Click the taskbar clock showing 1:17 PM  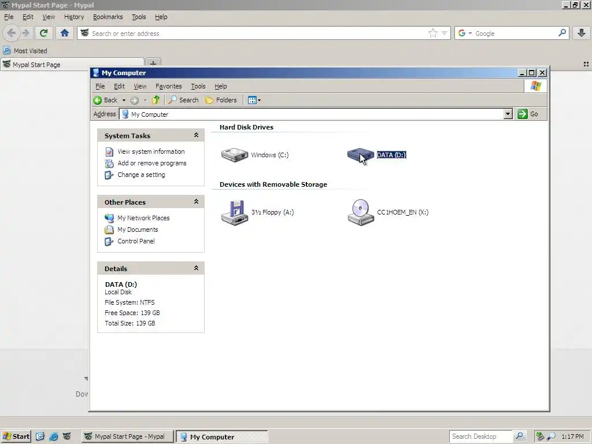[x=572, y=436]
